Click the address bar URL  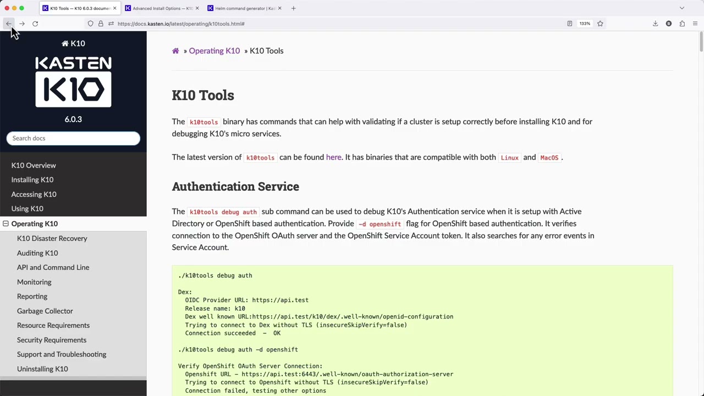pos(181,24)
